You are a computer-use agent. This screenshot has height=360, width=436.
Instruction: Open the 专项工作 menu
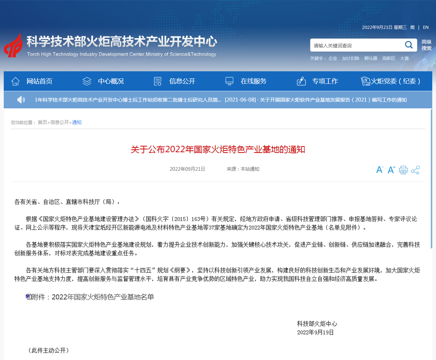325,81
